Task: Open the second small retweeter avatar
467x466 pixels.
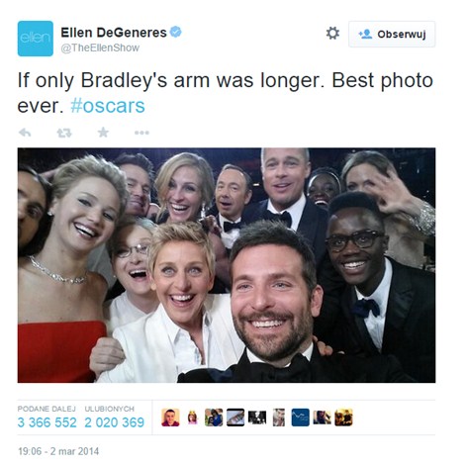Action: 192,418
